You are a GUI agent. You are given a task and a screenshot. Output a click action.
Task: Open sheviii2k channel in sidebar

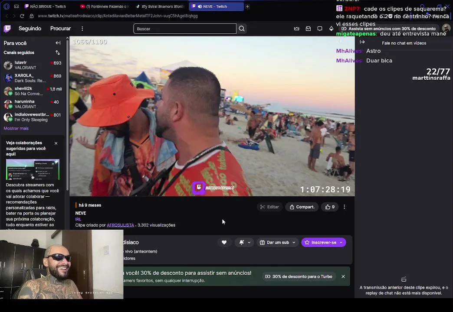(x=33, y=91)
